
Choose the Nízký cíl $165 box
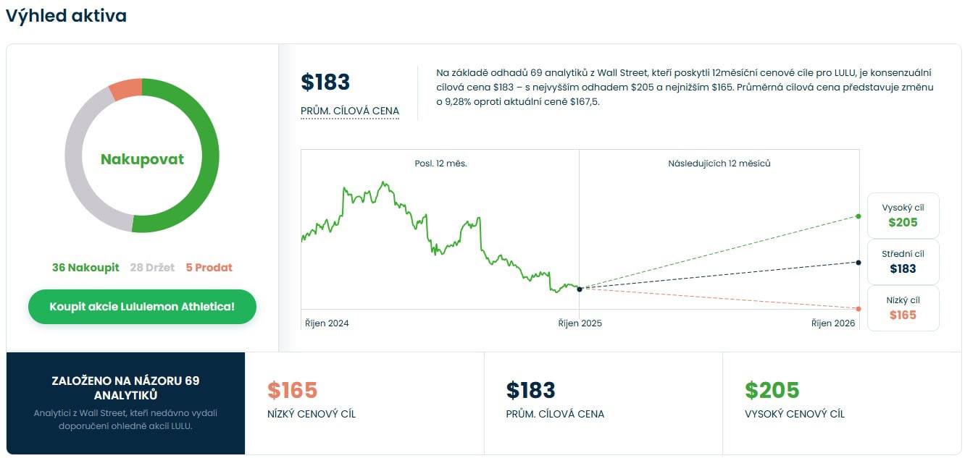point(903,308)
